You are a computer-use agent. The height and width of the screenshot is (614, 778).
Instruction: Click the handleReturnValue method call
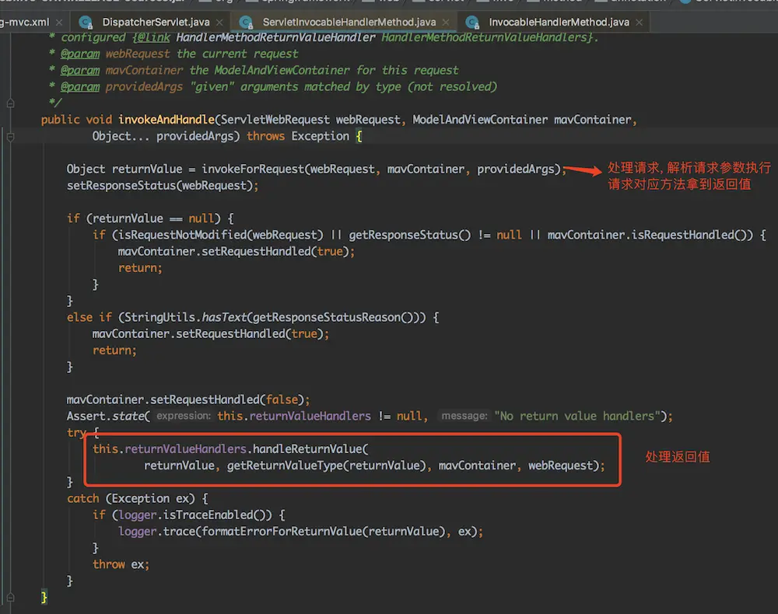point(307,449)
